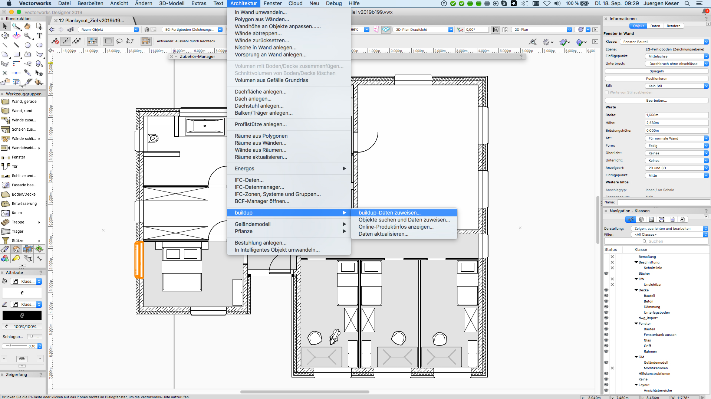Toggle visibility of Fensterbank aussen class

coord(606,335)
